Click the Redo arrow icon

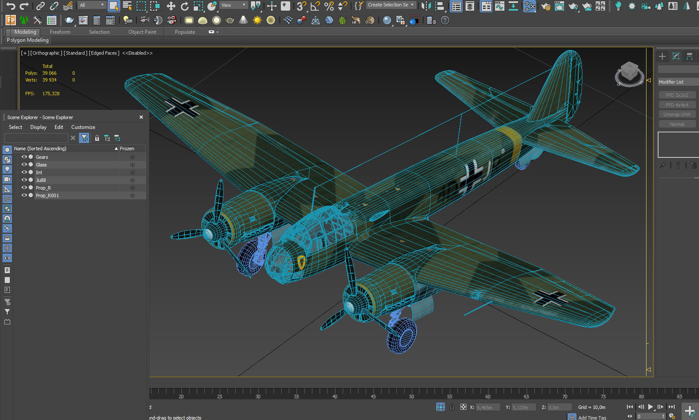(24, 6)
